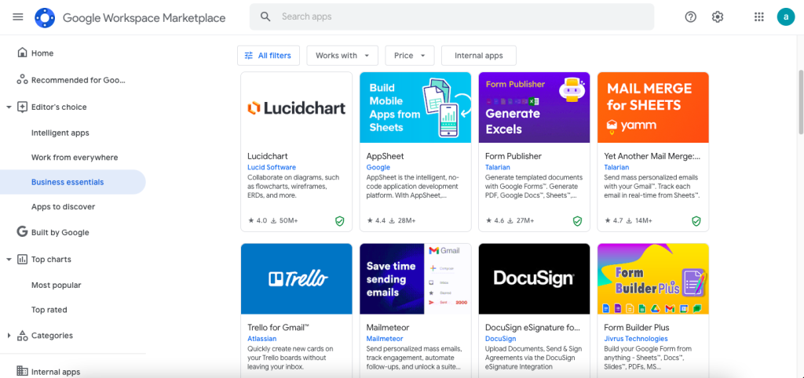Open the AppSheet banner thumbnail
The image size is (804, 378).
point(415,107)
